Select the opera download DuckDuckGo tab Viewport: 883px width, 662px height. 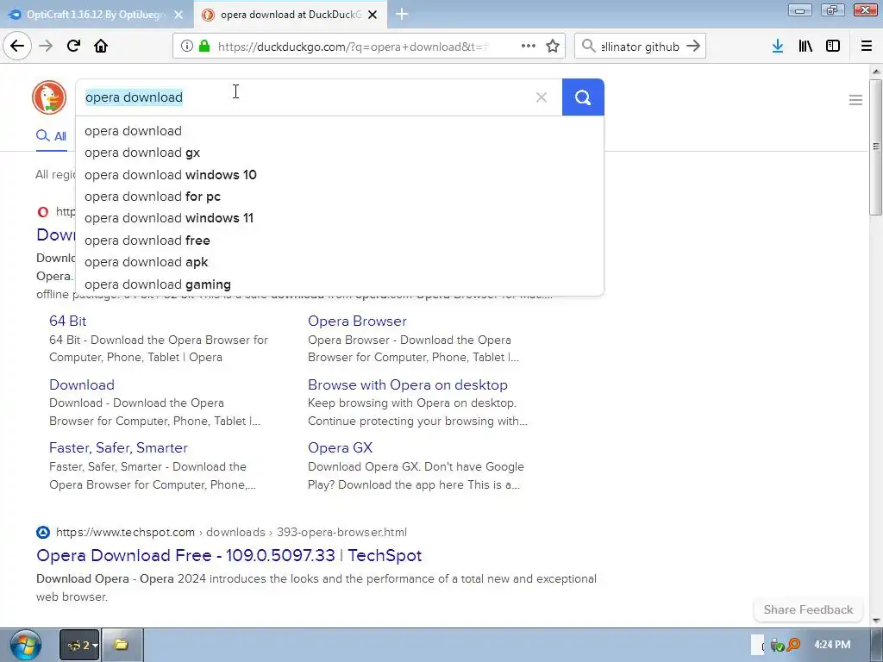[291, 15]
